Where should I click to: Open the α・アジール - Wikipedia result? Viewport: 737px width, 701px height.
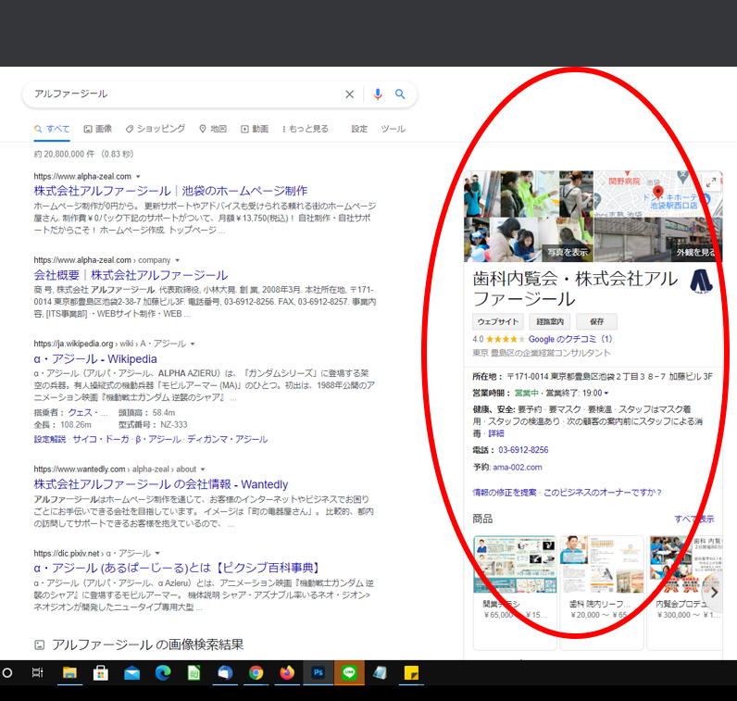pyautogui.click(x=95, y=359)
